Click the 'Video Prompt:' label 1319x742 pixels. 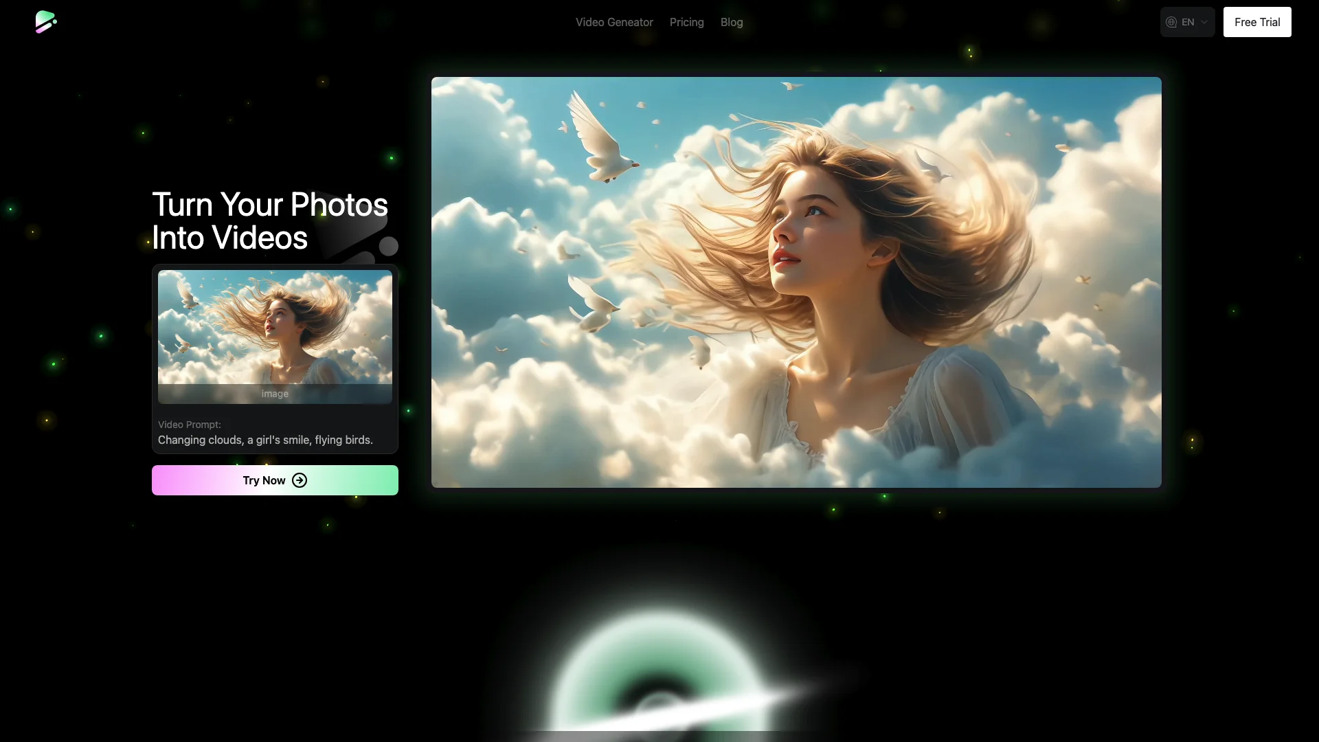(x=190, y=425)
